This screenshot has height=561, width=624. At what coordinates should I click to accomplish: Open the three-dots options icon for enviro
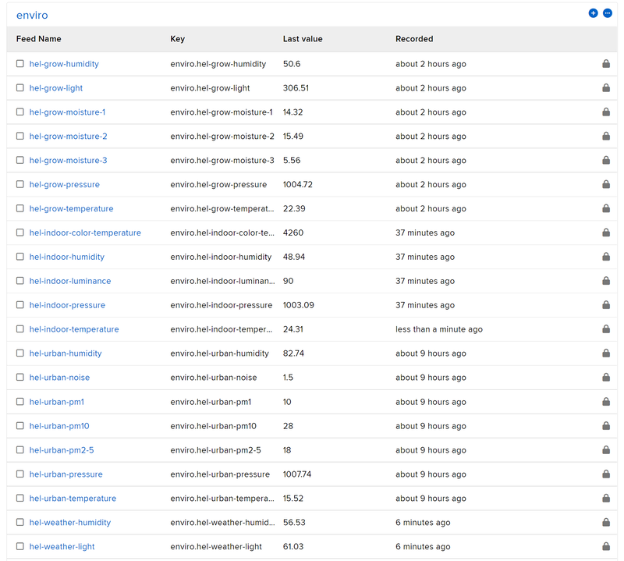click(x=608, y=13)
